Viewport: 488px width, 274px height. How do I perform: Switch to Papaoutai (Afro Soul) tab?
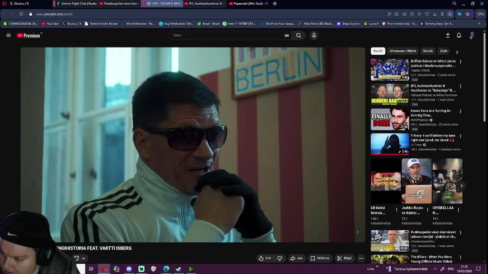[248, 3]
